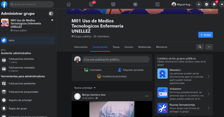
Task: Click the Miembro ribbon badge icon
Action: click(x=162, y=74)
